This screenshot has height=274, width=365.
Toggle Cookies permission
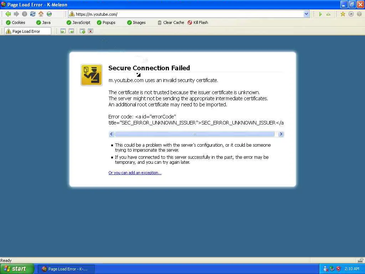click(15, 22)
